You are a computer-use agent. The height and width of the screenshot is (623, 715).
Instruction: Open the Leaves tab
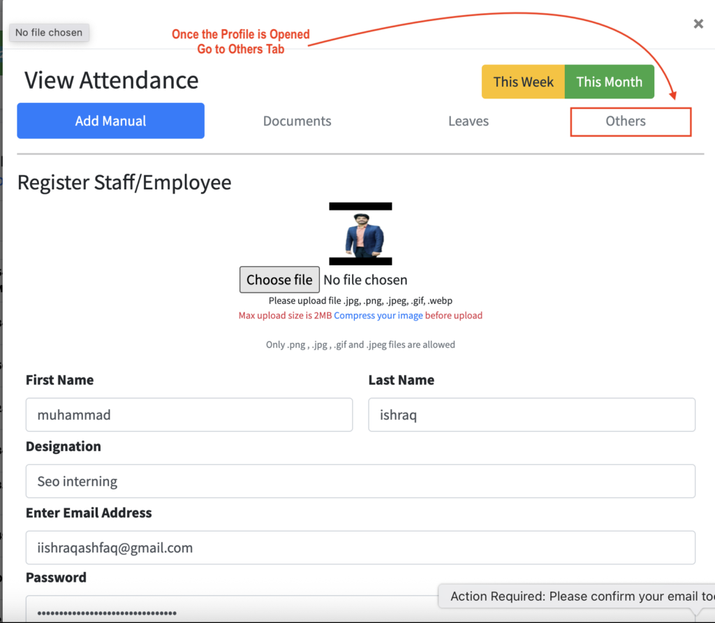coord(468,121)
